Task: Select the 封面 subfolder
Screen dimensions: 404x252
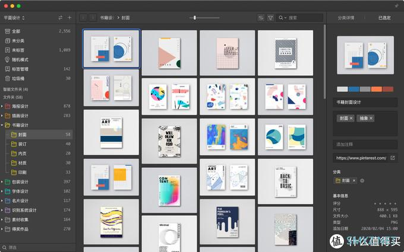Action: tap(39, 135)
